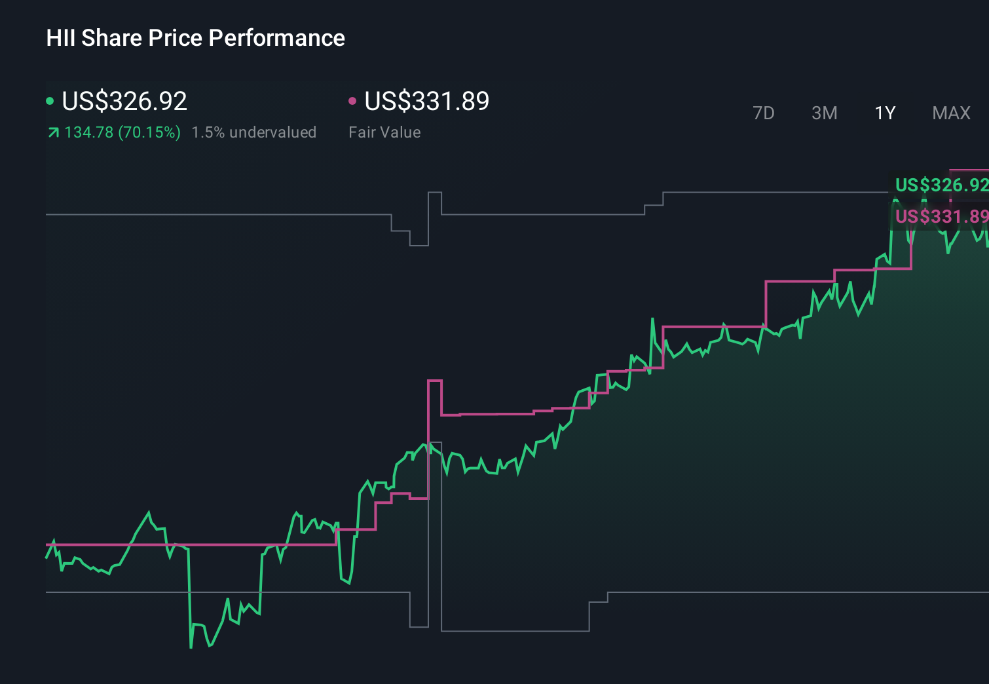Viewport: 989px width, 684px height.
Task: Switch to the 7D time range
Action: 764,113
